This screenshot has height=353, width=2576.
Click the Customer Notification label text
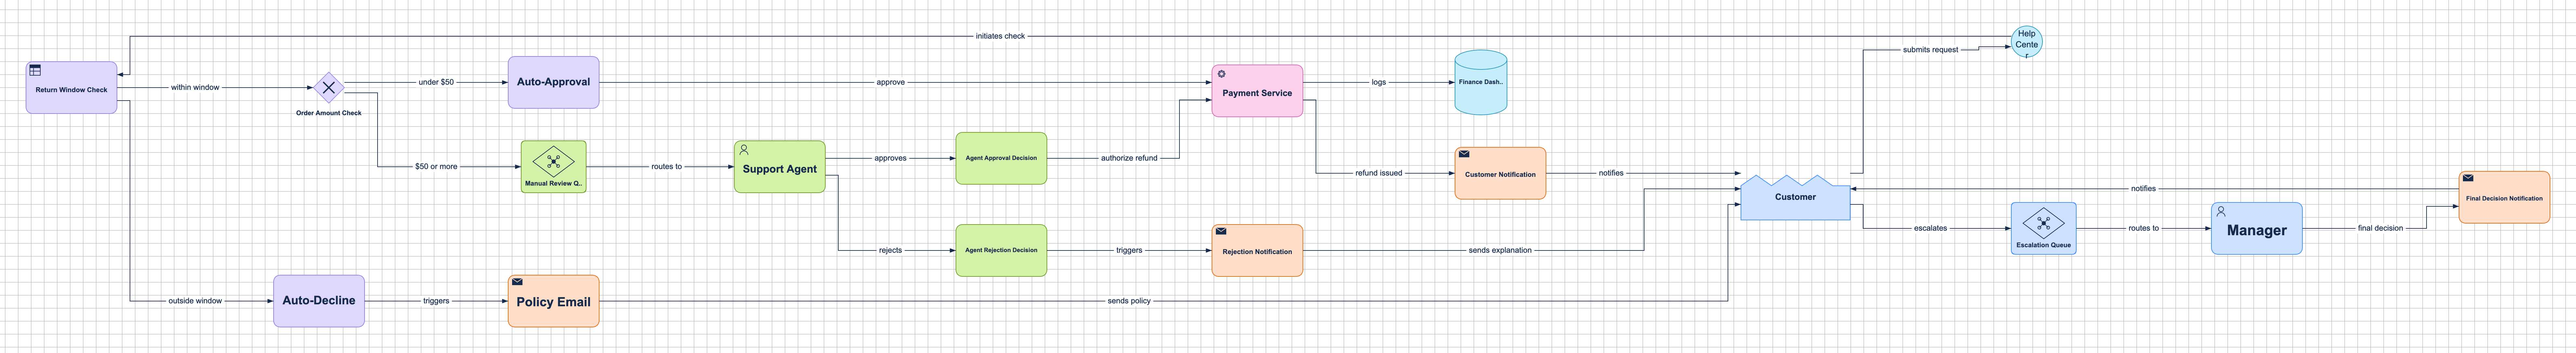[x=1500, y=175]
